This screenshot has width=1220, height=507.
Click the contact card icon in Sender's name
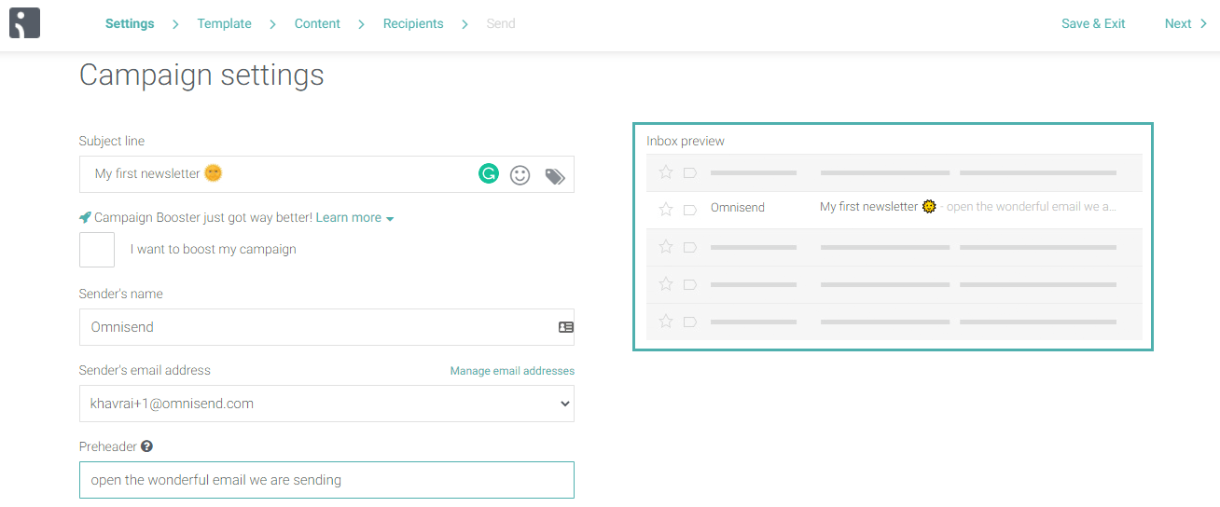[566, 327]
